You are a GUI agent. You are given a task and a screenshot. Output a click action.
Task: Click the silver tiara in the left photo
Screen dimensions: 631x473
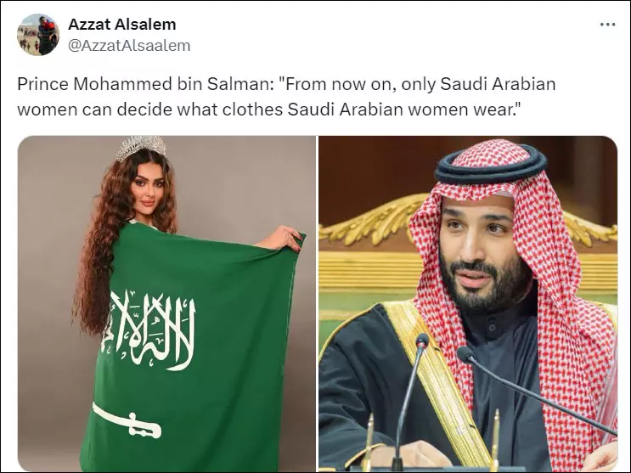[x=141, y=147]
